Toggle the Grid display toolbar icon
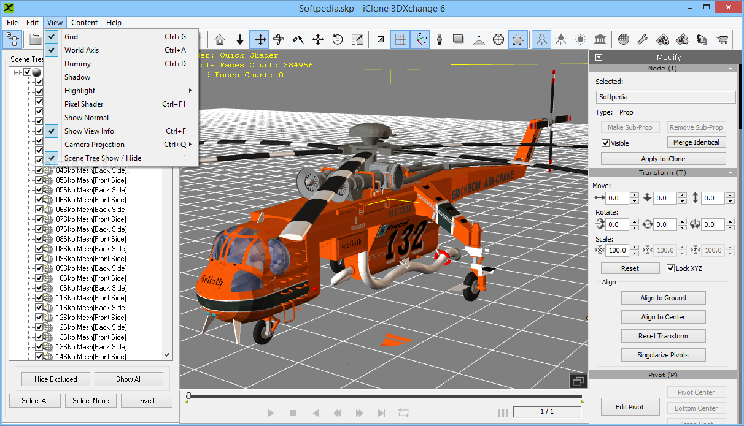744x426 pixels. [400, 40]
